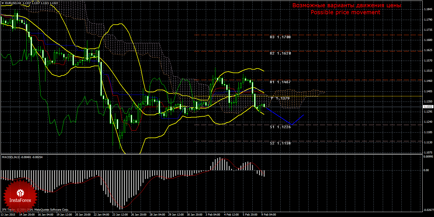Image resolution: width=434 pixels, height=217 pixels.
Task: Click the R3 1.1708 resistance label
Action: 280,37
